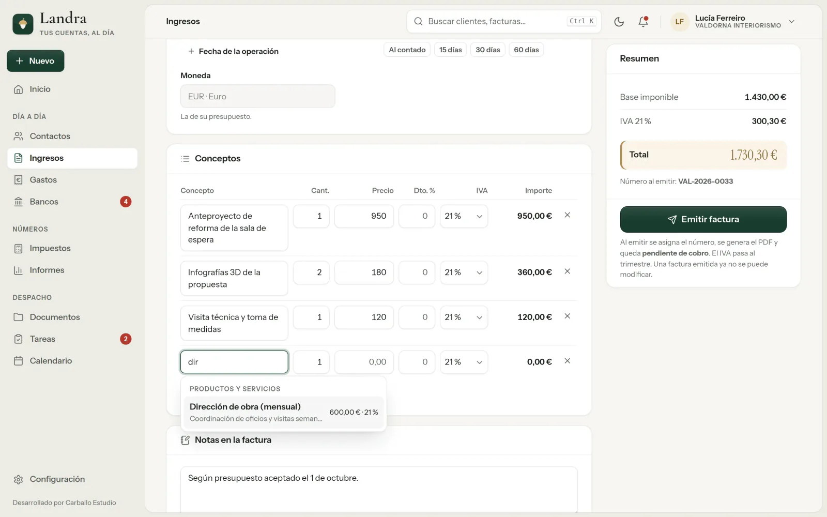Click Emitir factura button
Viewport: 827px width, 517px height.
click(703, 220)
